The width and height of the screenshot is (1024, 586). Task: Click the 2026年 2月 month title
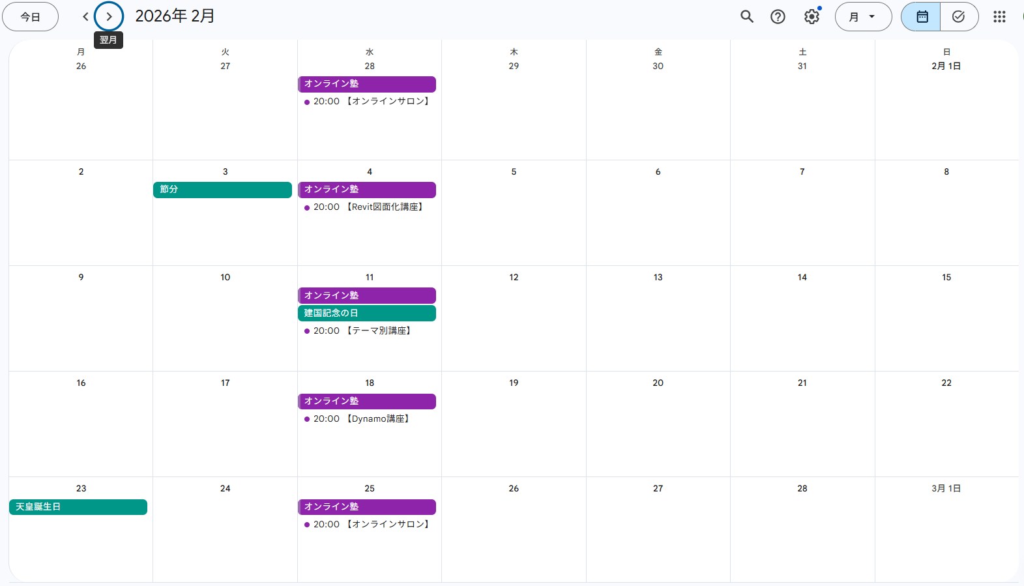click(175, 16)
